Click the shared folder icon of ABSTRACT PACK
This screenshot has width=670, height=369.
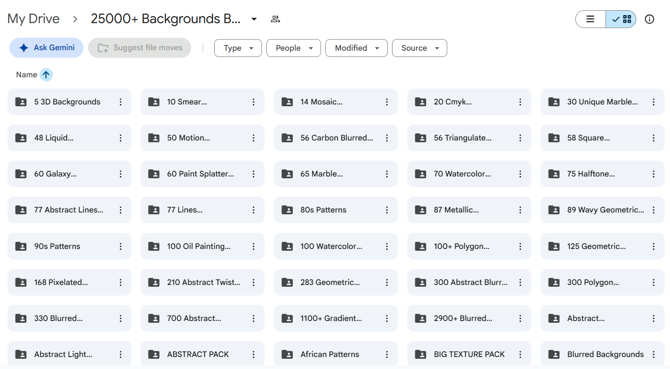coord(154,354)
